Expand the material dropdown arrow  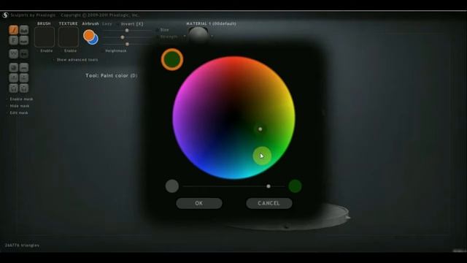point(212,37)
